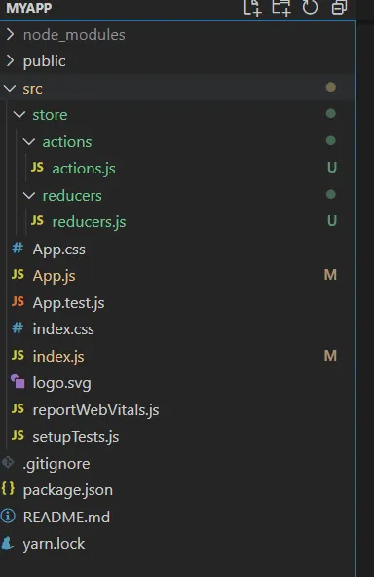The width and height of the screenshot is (374, 577).
Task: Collapse the src folder chevron
Action: pos(9,88)
